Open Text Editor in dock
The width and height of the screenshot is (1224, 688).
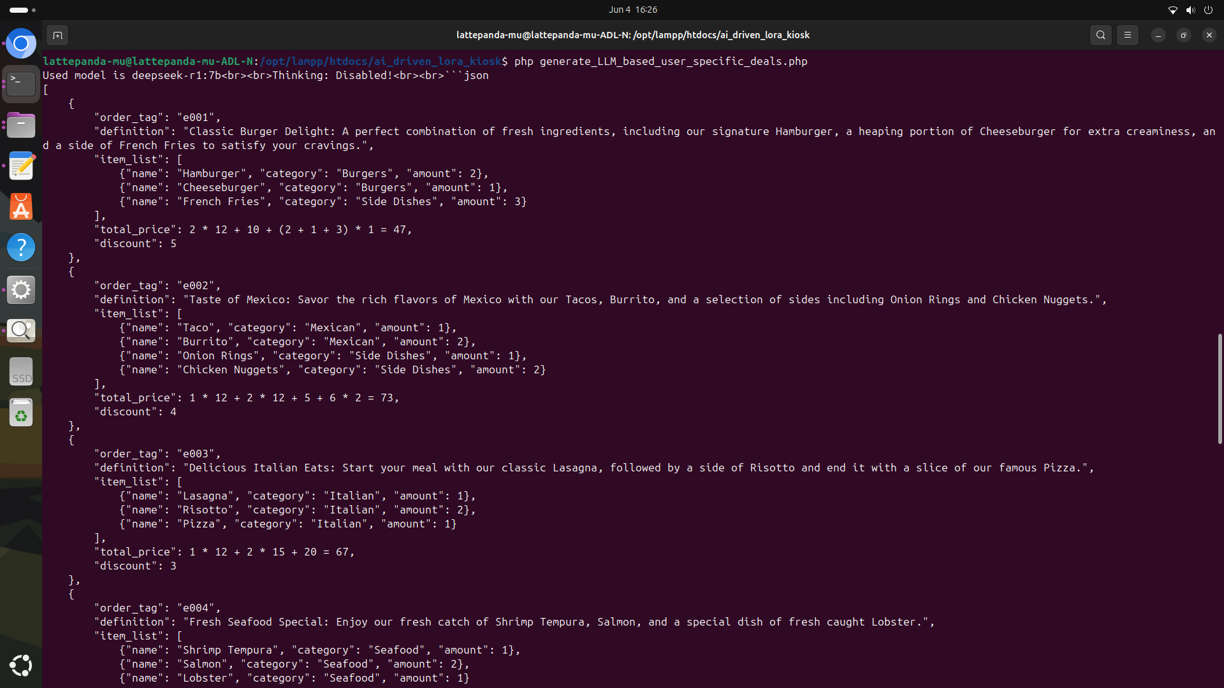click(21, 166)
